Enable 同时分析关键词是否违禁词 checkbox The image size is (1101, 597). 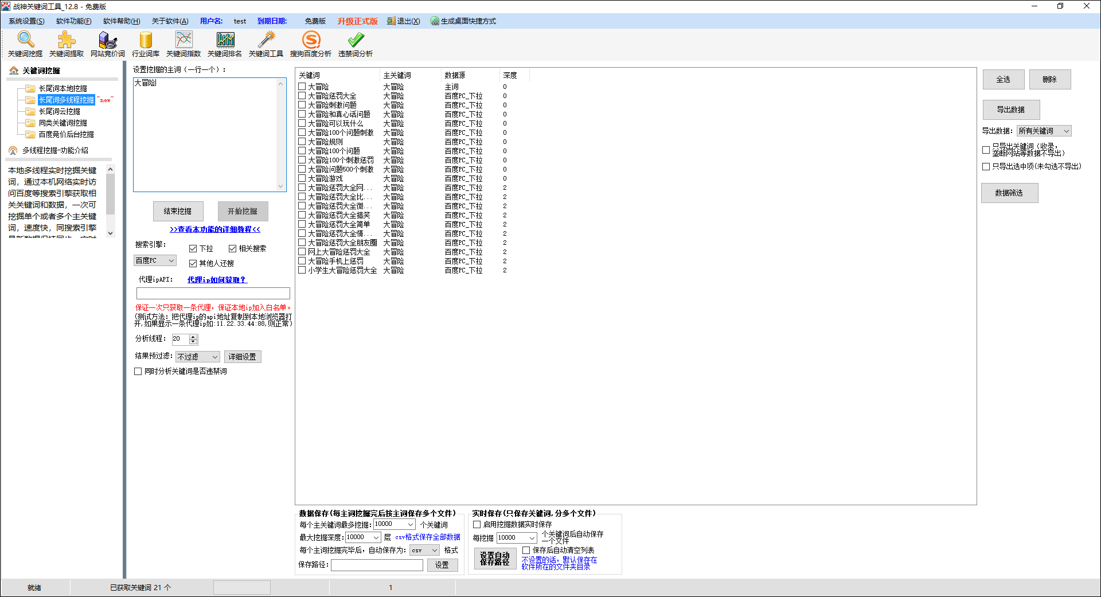(x=138, y=371)
